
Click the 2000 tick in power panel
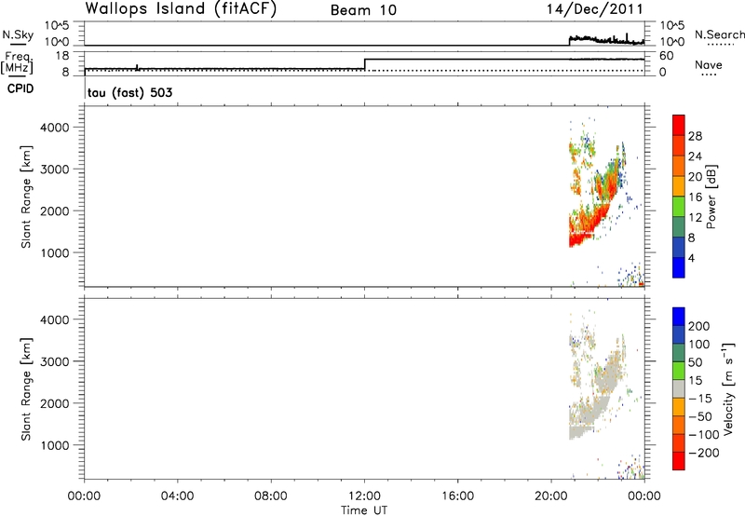[55, 210]
